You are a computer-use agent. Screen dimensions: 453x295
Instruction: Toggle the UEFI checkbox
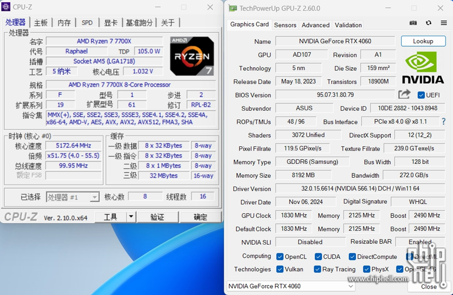421,95
